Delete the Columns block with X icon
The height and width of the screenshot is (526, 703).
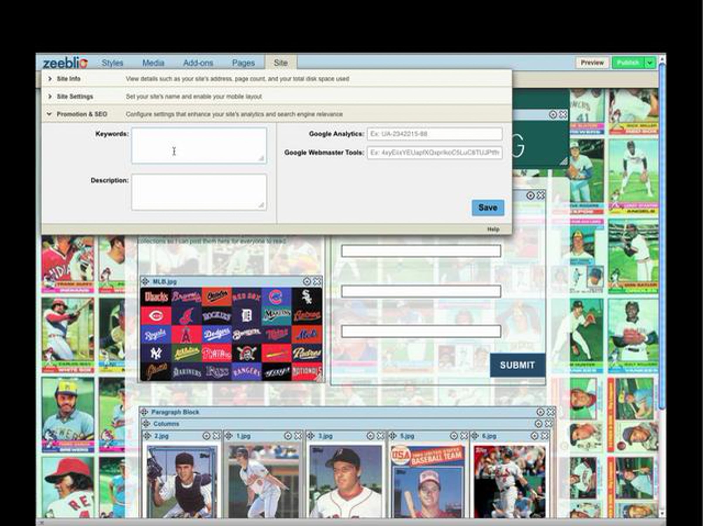click(x=549, y=424)
